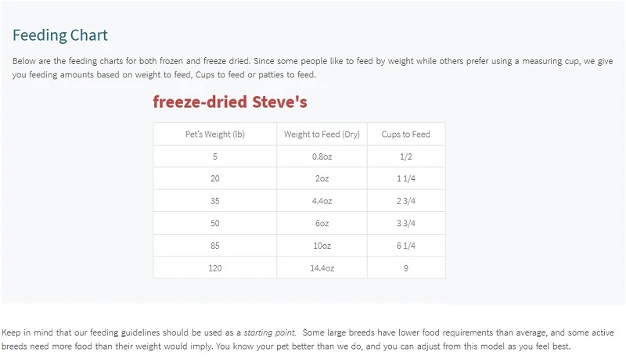Click the 85 lb pet weight cell
Viewport: 626px width, 359px height.
click(x=215, y=246)
